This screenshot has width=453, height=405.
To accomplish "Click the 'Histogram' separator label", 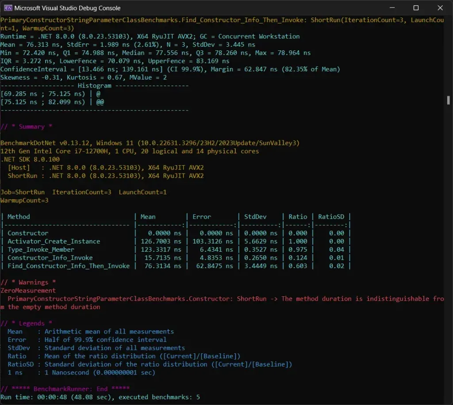I will coord(95,86).
